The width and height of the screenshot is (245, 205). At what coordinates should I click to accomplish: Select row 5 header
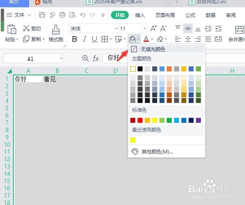pyautogui.click(x=7, y=108)
